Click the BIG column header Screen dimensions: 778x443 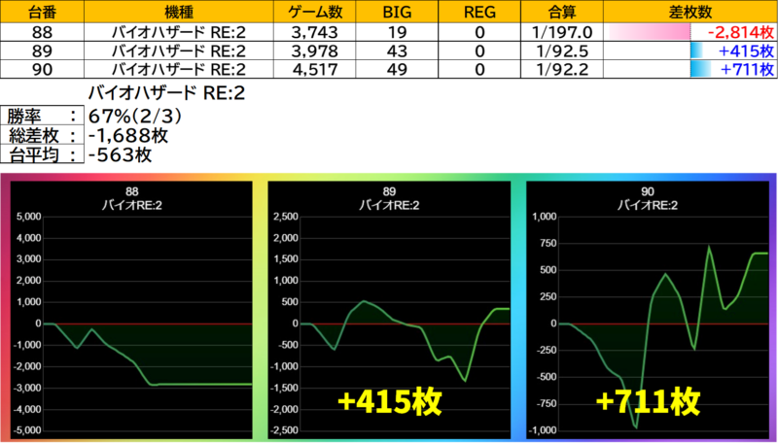397,12
